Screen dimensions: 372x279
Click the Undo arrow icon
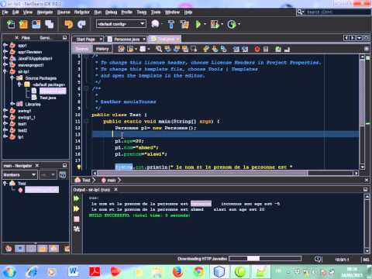69,24
